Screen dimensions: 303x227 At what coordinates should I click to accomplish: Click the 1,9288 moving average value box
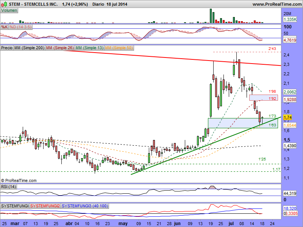tap(290, 100)
